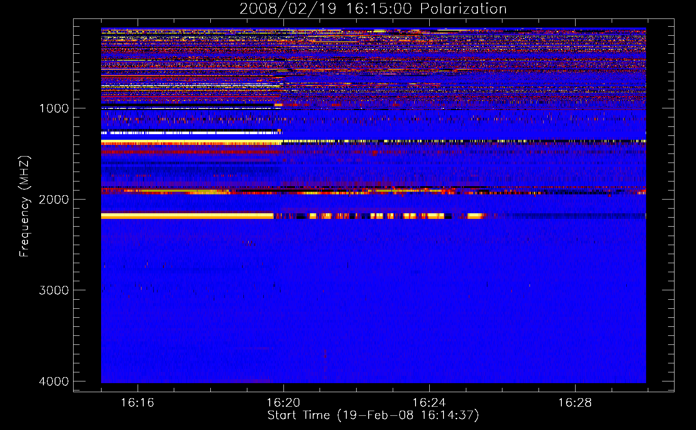
Task: Click the red-yellow band near 1900 MHz
Action: point(373,191)
